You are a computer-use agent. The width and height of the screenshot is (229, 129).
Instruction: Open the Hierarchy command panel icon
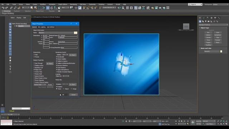click(x=208, y=18)
